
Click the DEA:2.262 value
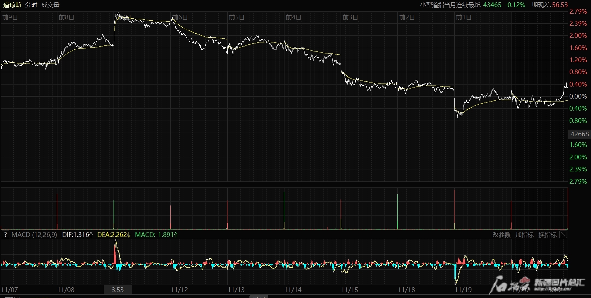114,235
